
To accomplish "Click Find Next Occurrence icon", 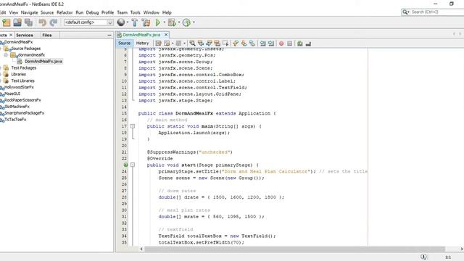I will (209, 43).
